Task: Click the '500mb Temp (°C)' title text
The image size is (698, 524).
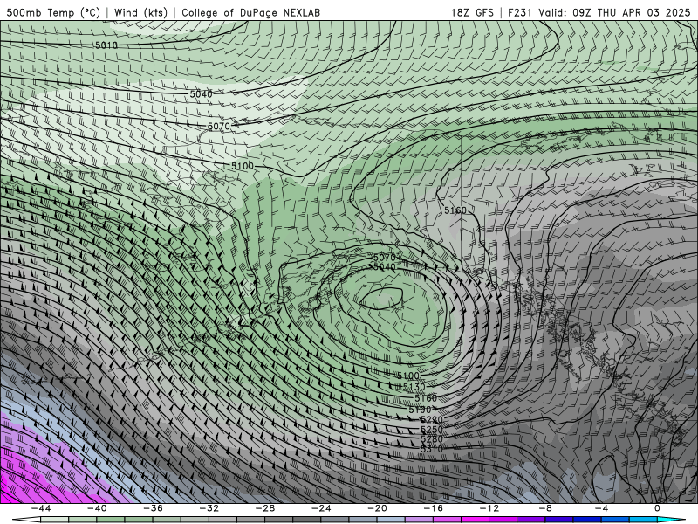Action: tap(53, 12)
